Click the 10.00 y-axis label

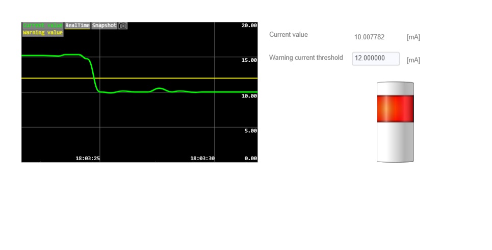249,96
